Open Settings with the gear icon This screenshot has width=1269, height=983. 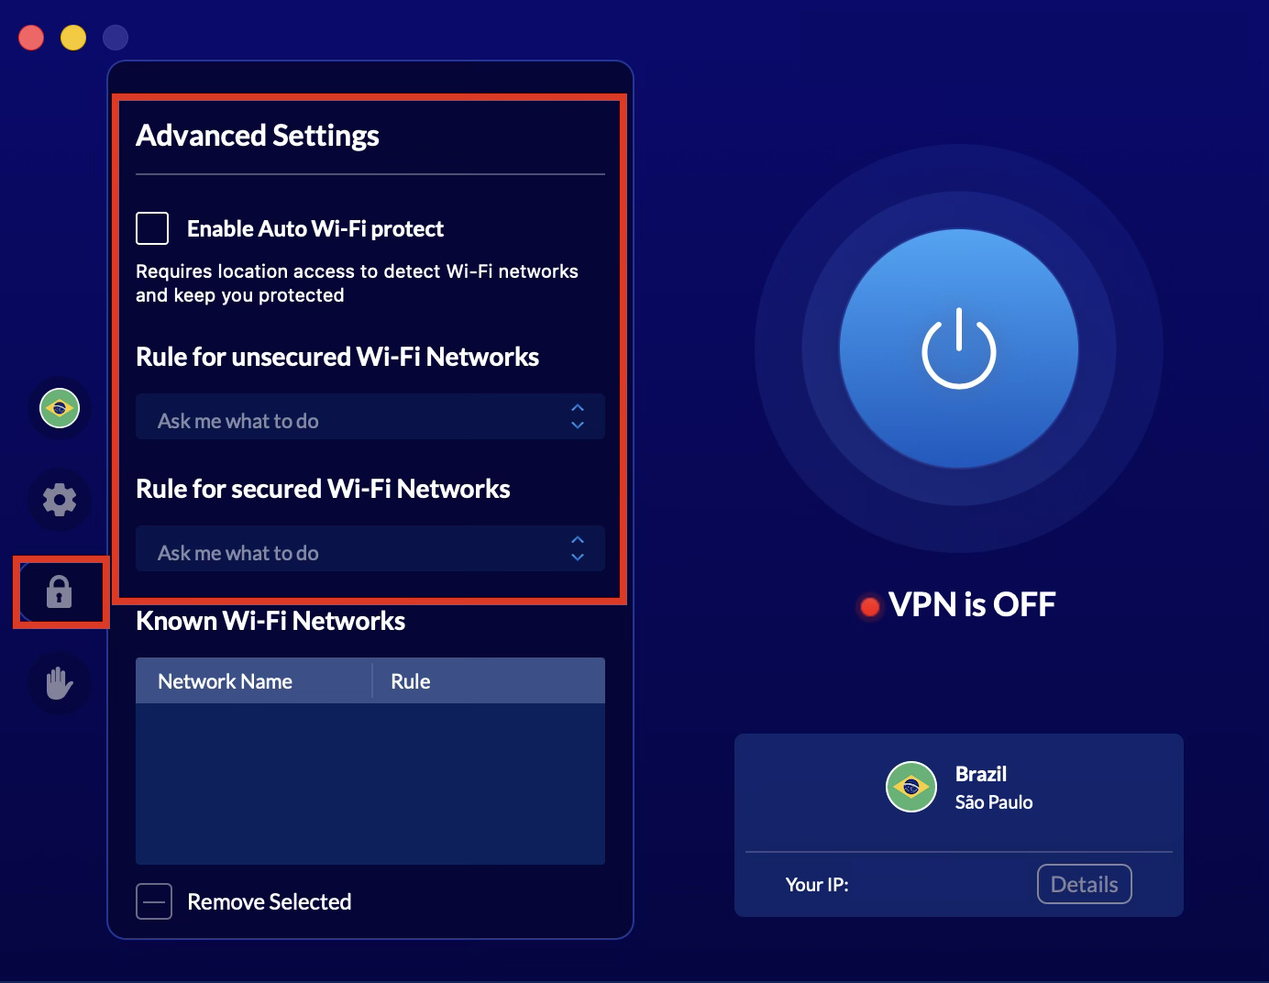59,500
